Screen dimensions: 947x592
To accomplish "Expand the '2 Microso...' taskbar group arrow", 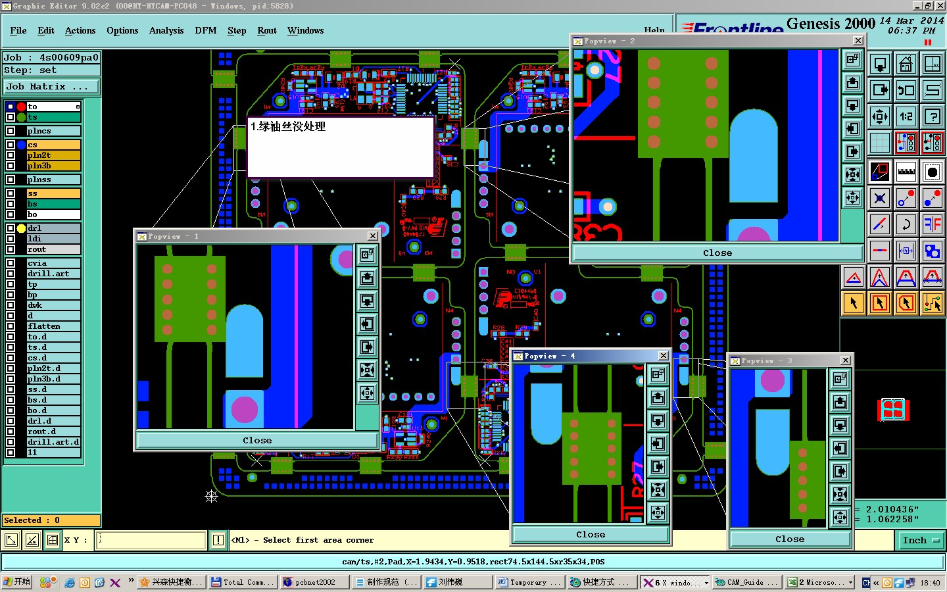I will (x=850, y=583).
